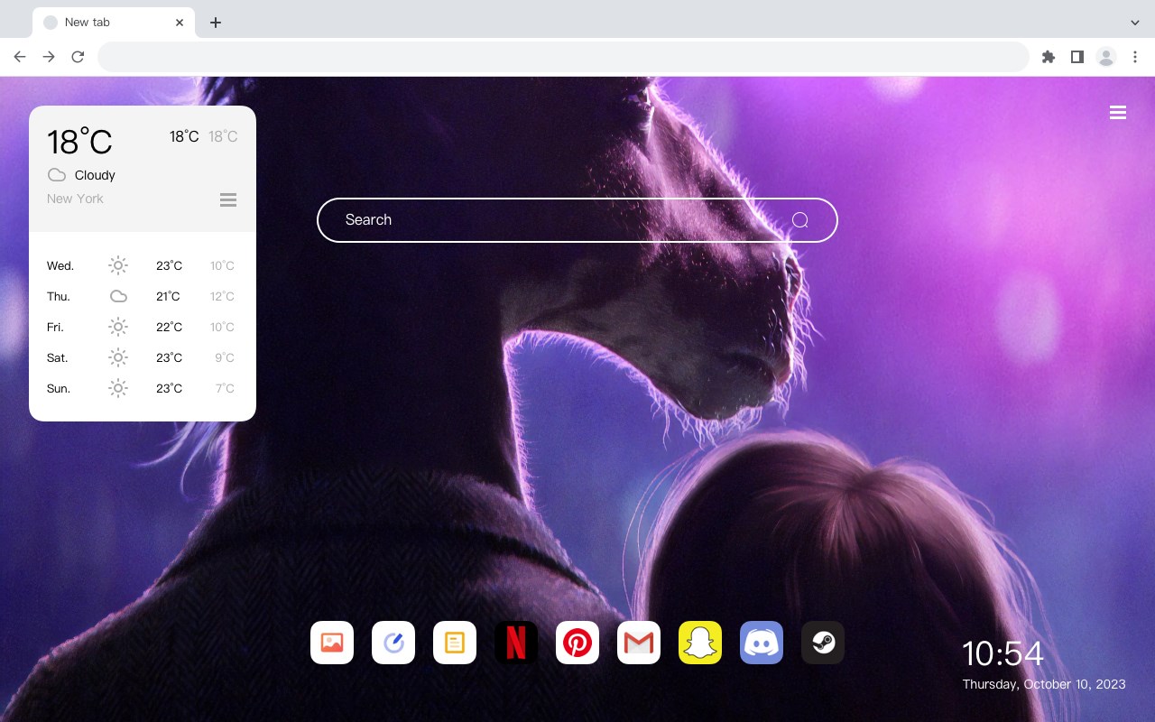Click Thursday's low temperature 12°C
1155x722 pixels.
[x=222, y=296]
